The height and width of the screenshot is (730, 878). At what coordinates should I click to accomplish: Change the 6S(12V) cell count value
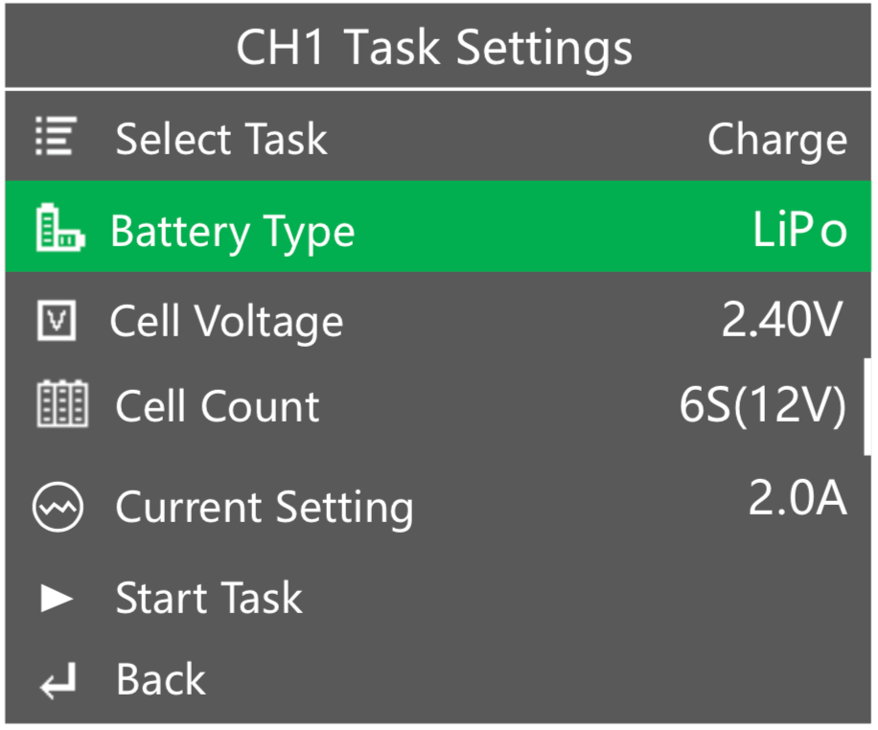pos(763,406)
